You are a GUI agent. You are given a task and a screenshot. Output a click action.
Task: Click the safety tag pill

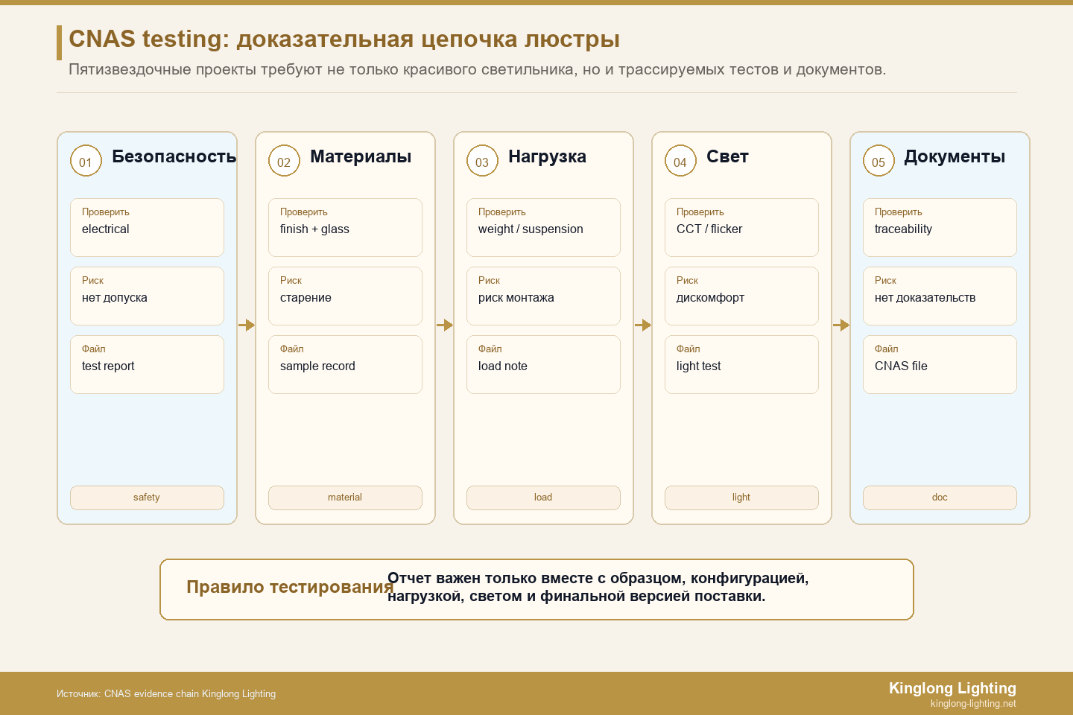click(147, 498)
